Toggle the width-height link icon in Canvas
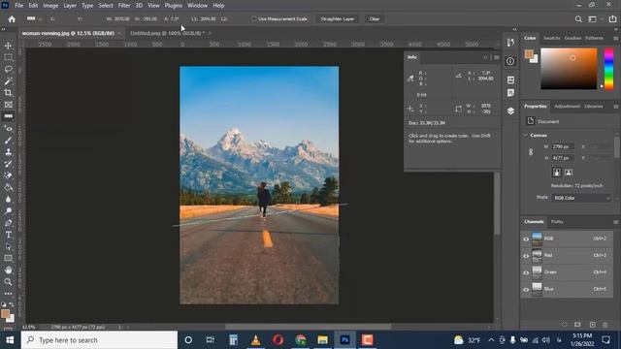This screenshot has height=349, width=621. click(x=531, y=152)
